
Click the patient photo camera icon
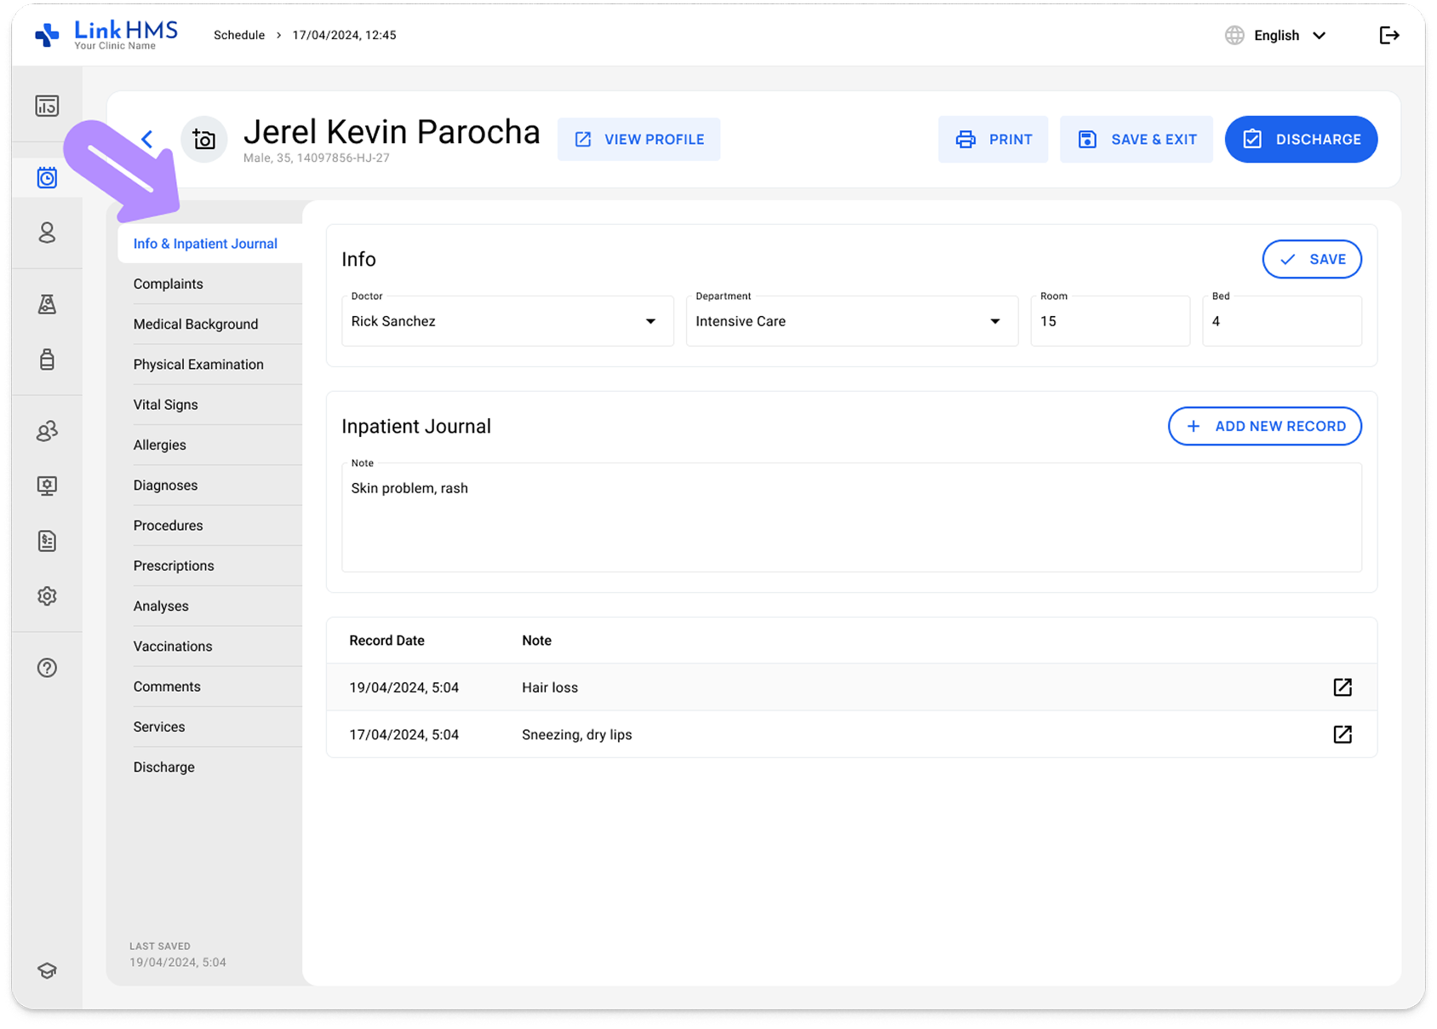coord(204,139)
